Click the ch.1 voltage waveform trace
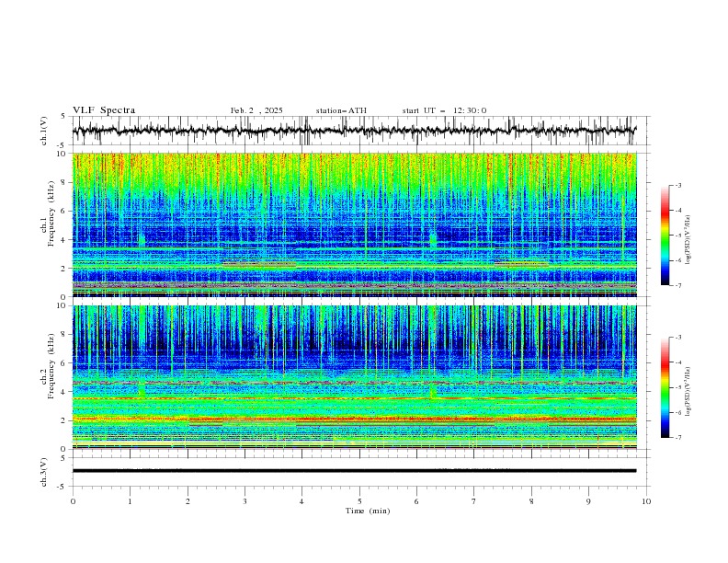728x563 pixels. [354, 131]
